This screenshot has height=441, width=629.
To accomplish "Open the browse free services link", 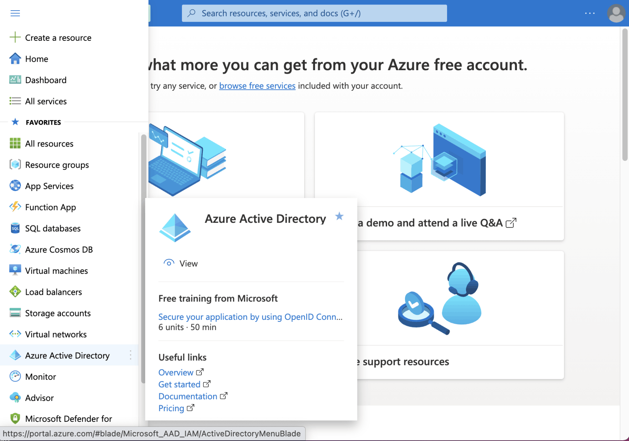I will click(257, 86).
